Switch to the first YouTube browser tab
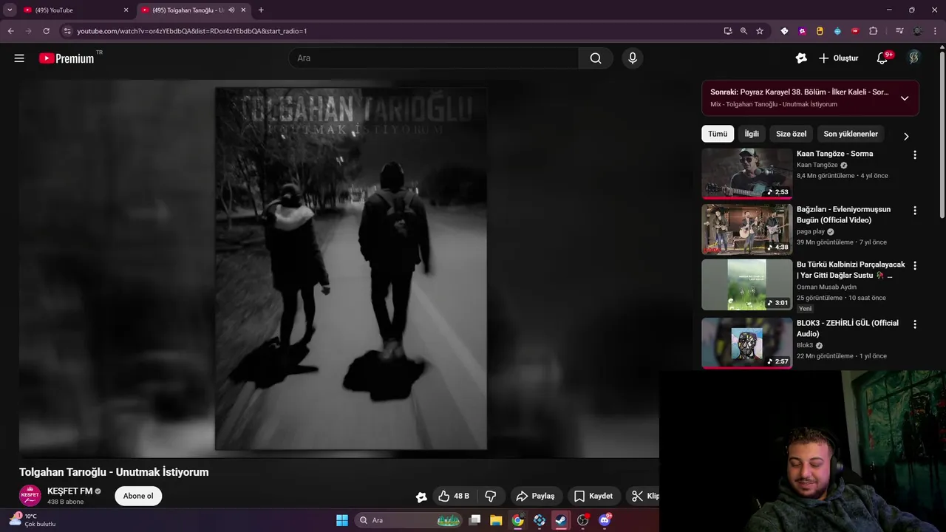Viewport: 946px width, 532px height. (74, 10)
